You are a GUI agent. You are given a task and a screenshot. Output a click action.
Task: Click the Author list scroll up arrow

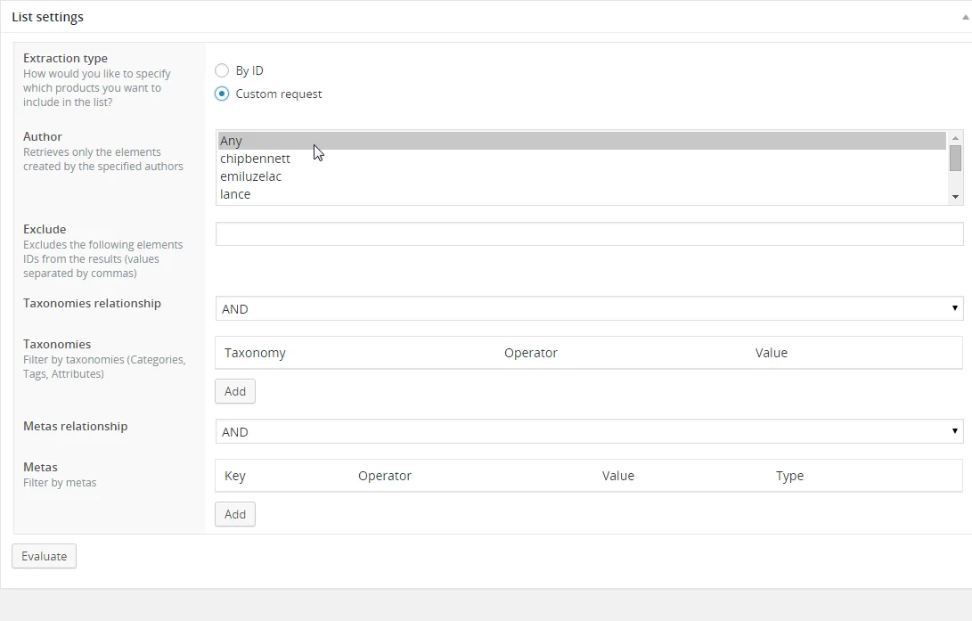coord(955,138)
